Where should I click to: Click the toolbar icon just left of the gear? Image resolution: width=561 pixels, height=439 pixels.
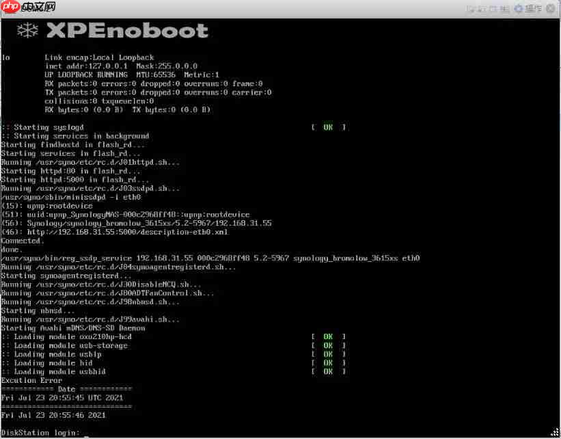click(505, 8)
